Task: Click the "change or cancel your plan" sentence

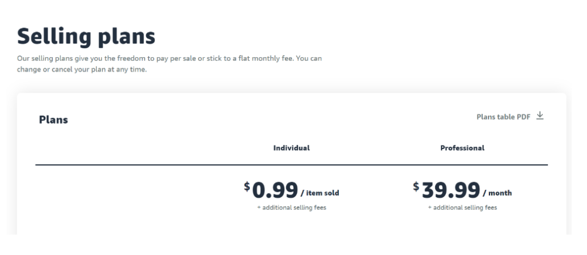Action: tap(81, 70)
